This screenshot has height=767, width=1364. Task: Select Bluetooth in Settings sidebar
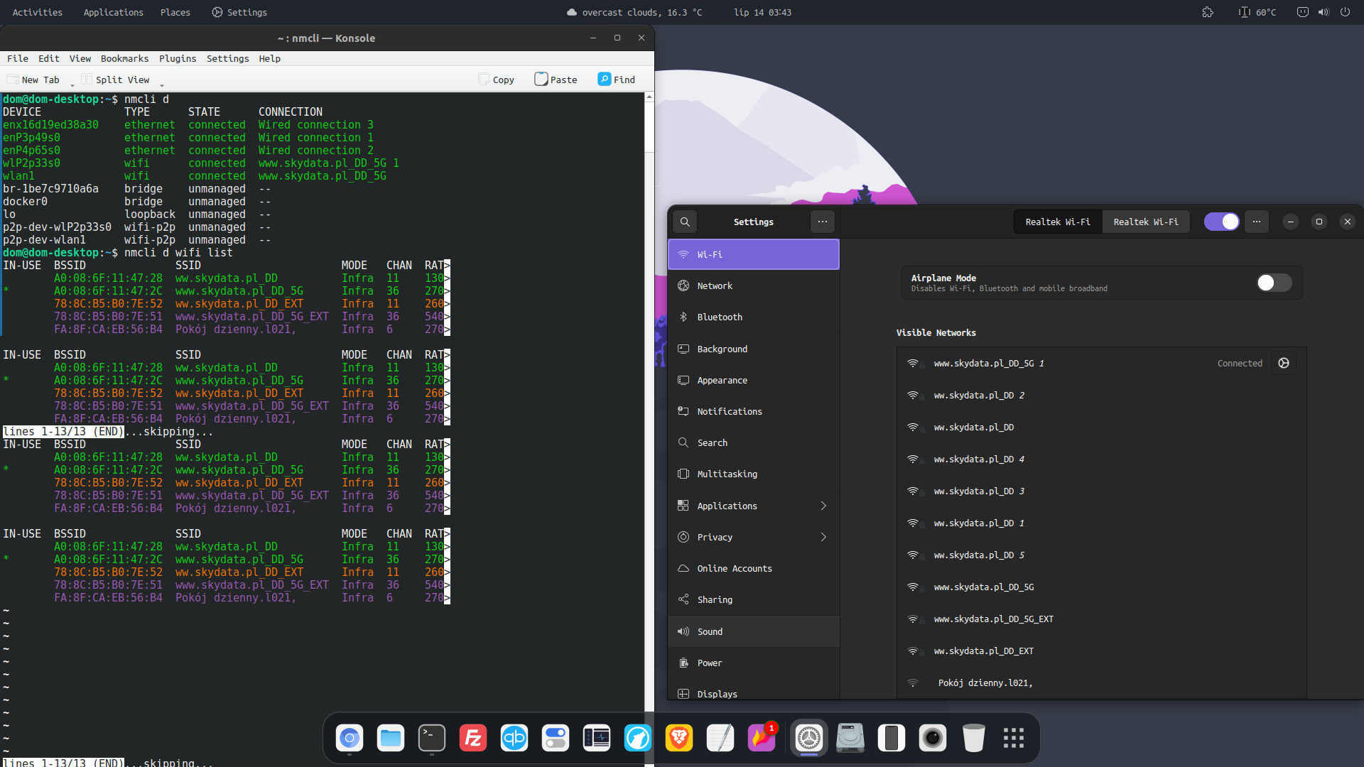[x=720, y=317]
